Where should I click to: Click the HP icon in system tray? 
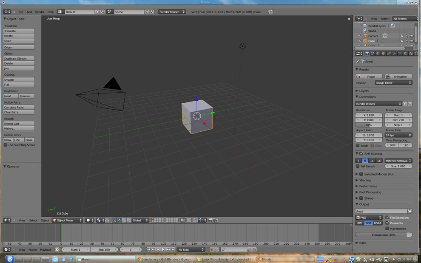point(351,259)
